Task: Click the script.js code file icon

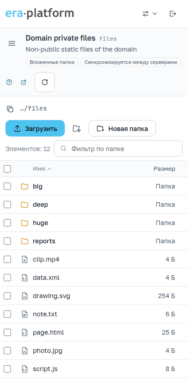Action: 25,369
